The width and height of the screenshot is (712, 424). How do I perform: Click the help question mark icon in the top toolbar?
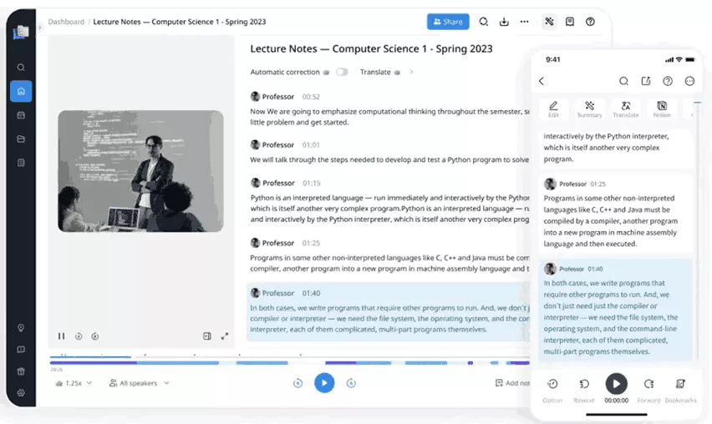pyautogui.click(x=590, y=22)
